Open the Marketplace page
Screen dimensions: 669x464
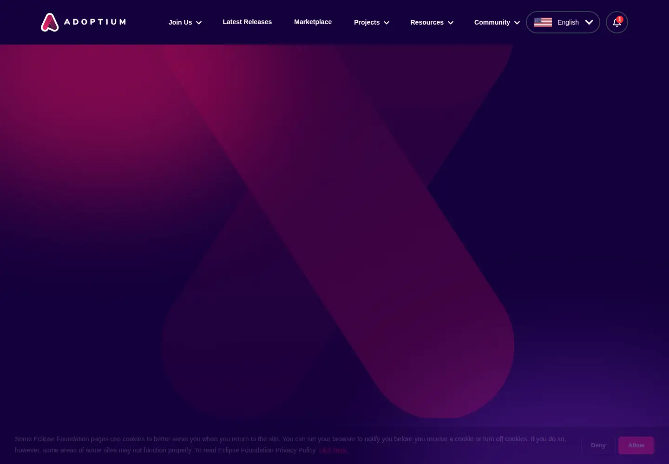313,22
